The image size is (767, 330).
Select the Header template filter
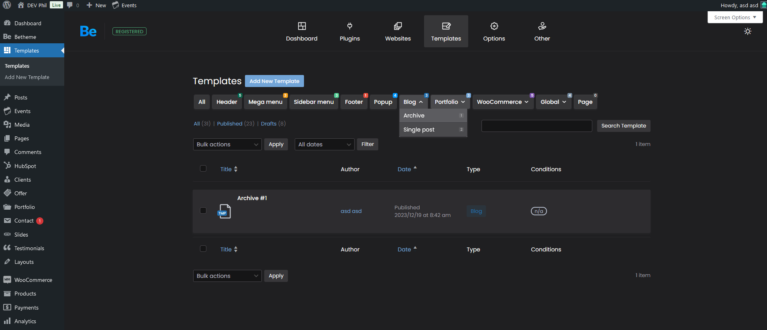pyautogui.click(x=227, y=102)
